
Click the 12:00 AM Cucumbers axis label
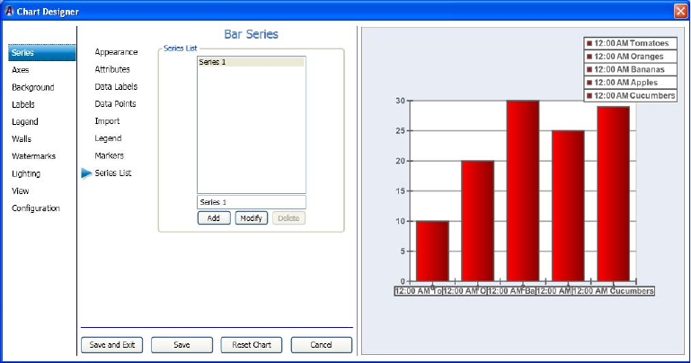click(x=613, y=291)
